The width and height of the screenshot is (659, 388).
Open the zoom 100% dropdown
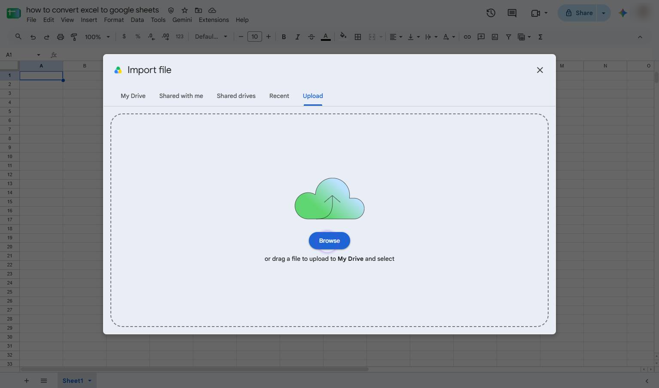coord(97,37)
